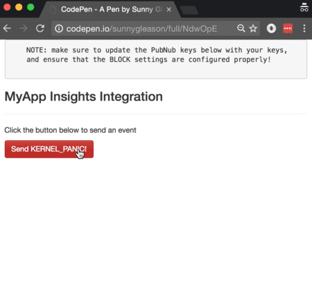312x283 pixels.
Task: Open a new tab next to CodePen
Action: (x=189, y=10)
